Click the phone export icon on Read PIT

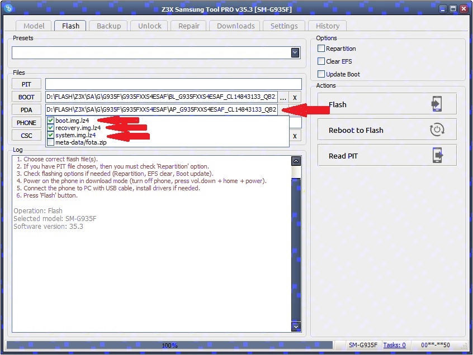click(438, 155)
